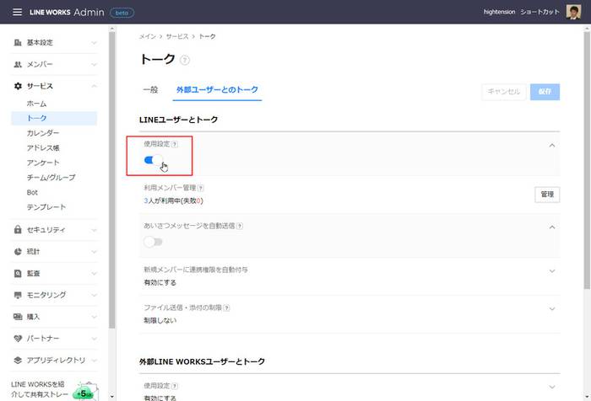Viewport: 591px width, 401px height.
Task: Select トーク in the service menu
Action: tap(54, 118)
